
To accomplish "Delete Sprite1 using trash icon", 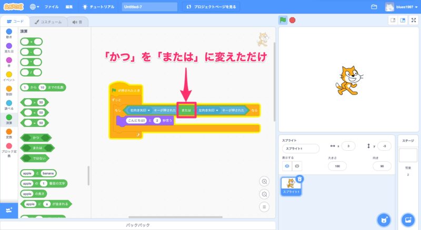I will 299,179.
